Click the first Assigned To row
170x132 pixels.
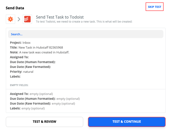click(x=19, y=57)
